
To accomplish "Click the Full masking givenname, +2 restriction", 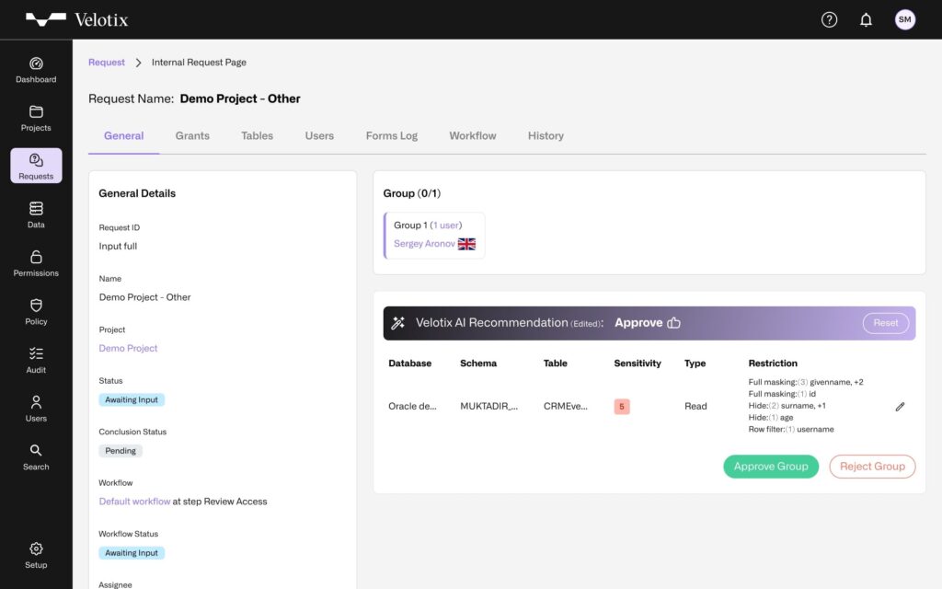I will 806,382.
